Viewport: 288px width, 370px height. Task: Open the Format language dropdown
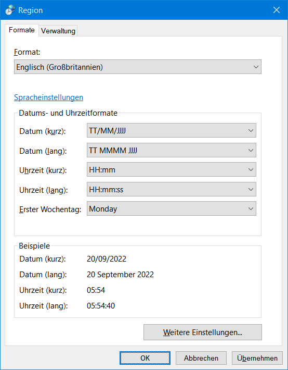(x=138, y=67)
